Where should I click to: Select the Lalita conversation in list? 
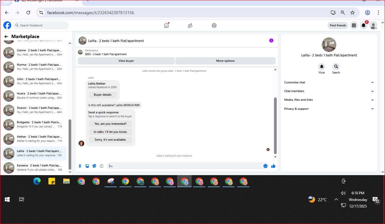coord(34,153)
